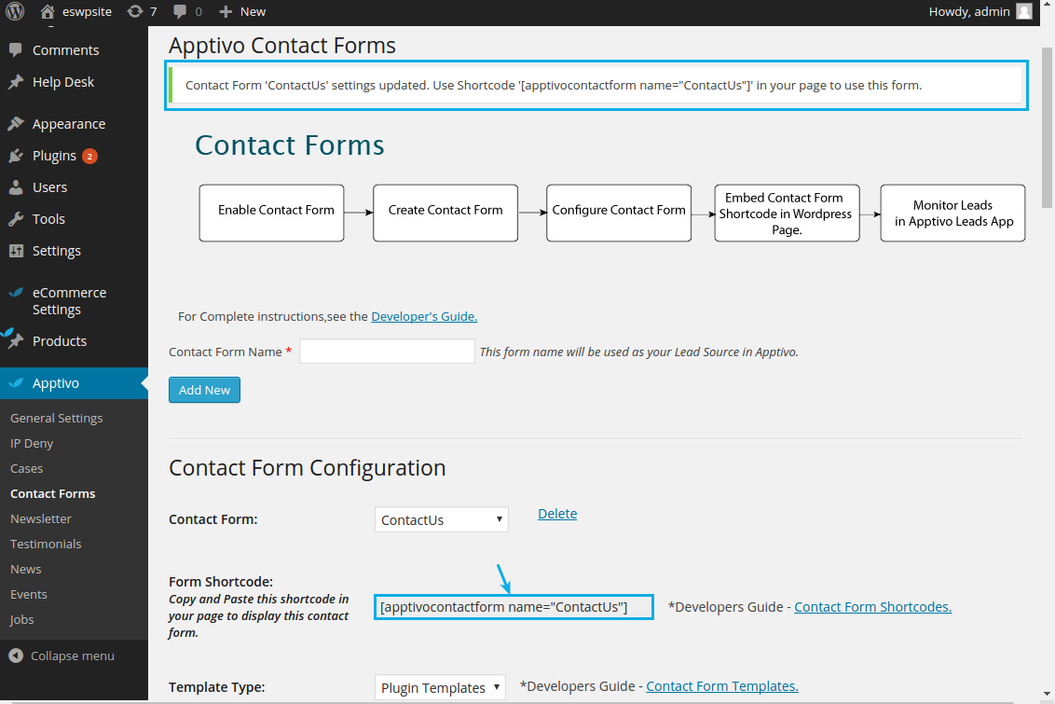Open the WordPress logo menu
This screenshot has width=1055, height=704.
[15, 11]
